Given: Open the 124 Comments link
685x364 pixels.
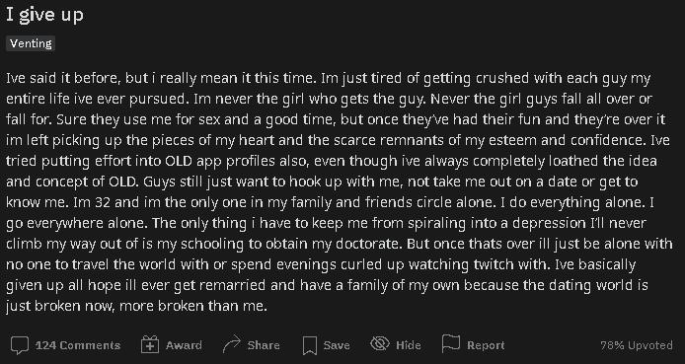Looking at the screenshot, I should pos(78,345).
